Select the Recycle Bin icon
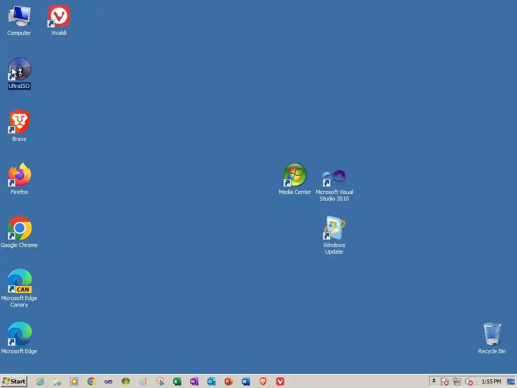517x388 pixels. click(492, 338)
